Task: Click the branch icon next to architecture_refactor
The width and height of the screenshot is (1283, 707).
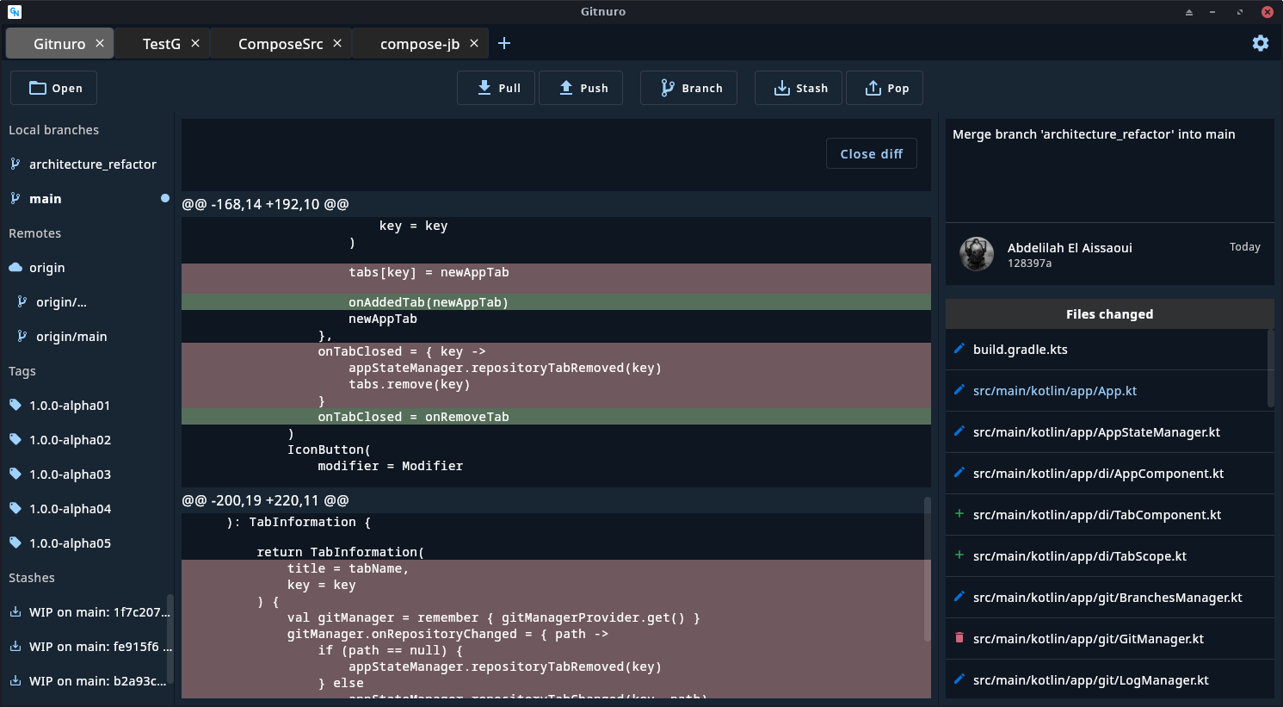Action: [x=15, y=164]
